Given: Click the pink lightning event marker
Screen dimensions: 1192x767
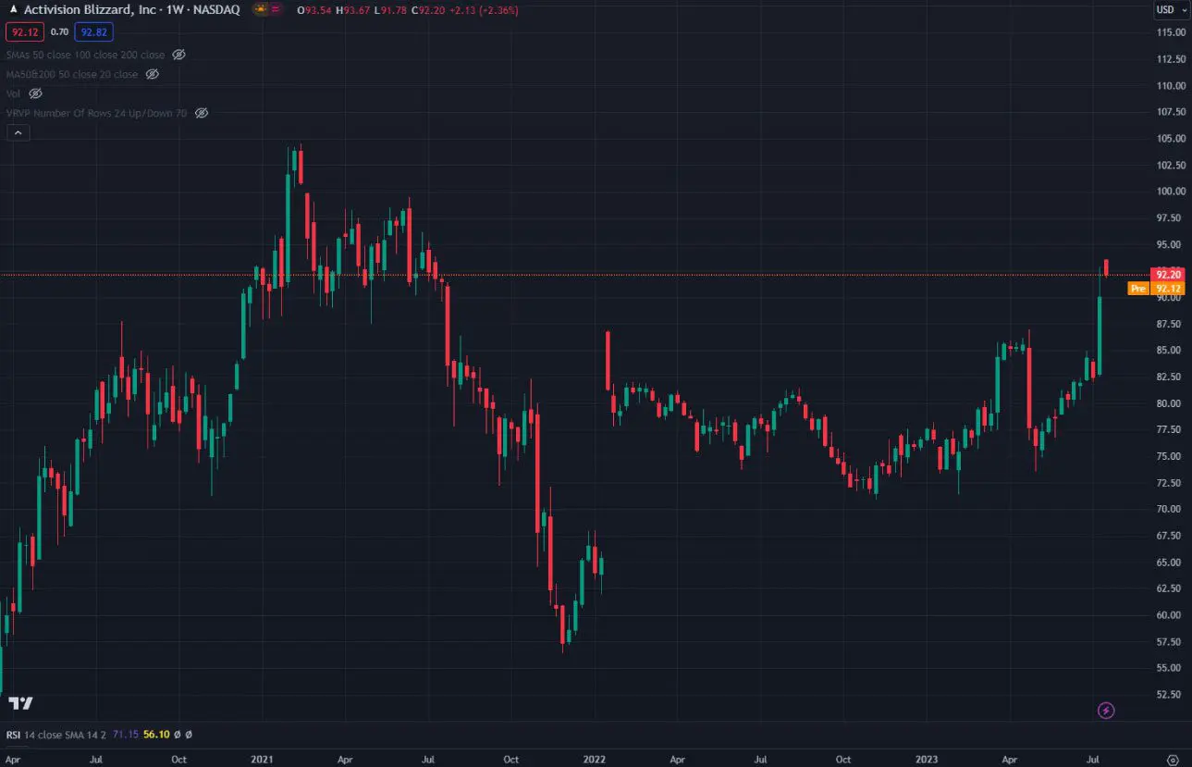Looking at the screenshot, I should point(1106,711).
